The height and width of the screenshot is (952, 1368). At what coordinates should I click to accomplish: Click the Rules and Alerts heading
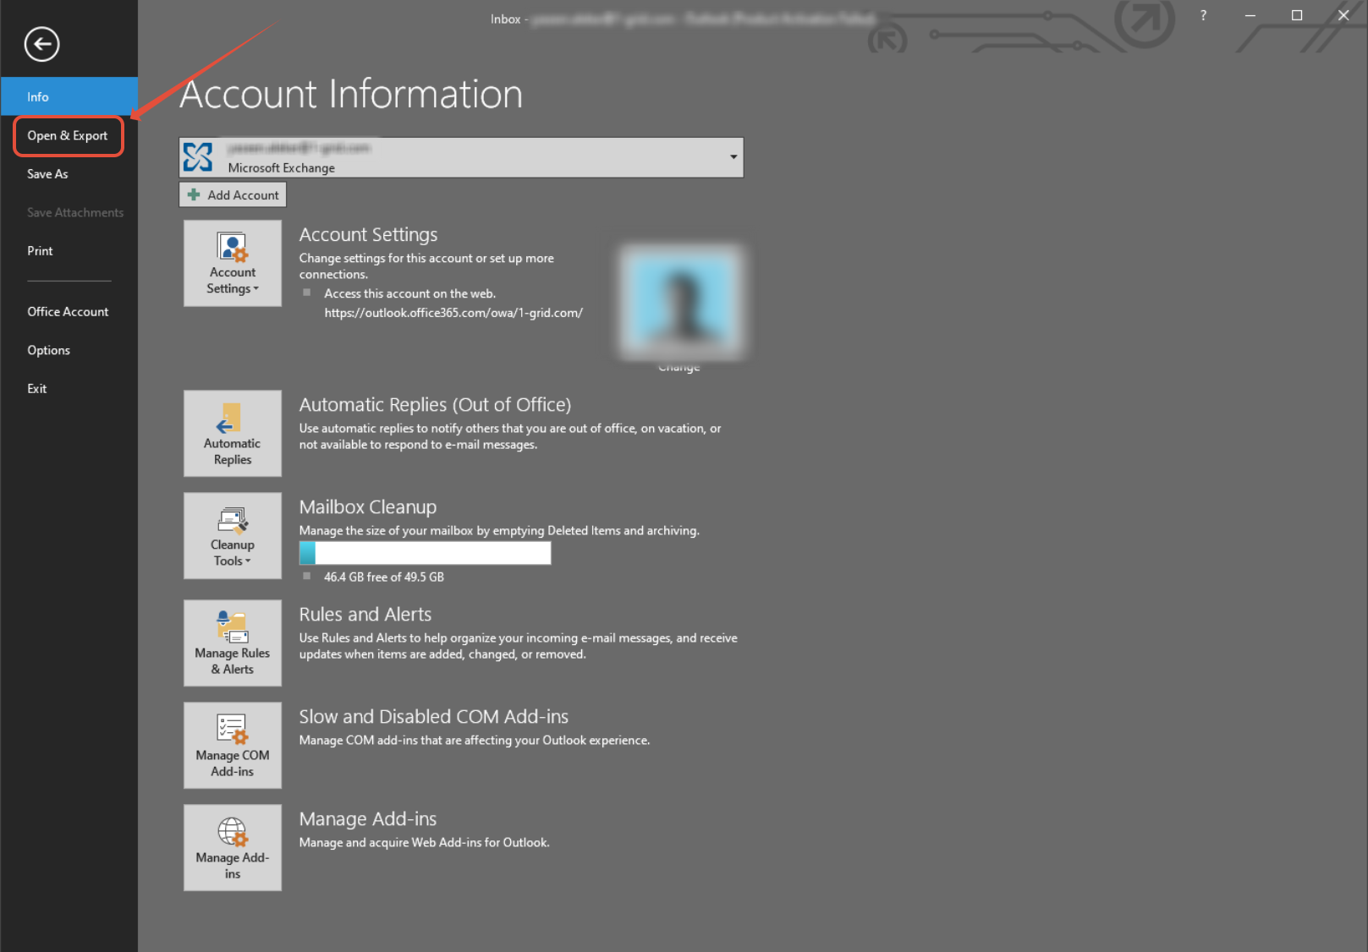coord(365,615)
